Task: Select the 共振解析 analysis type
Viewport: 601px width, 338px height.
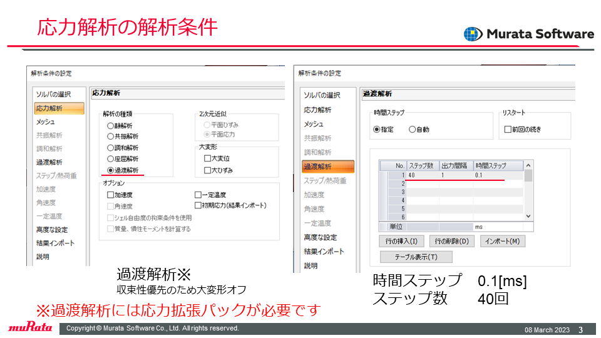Action: coord(110,136)
